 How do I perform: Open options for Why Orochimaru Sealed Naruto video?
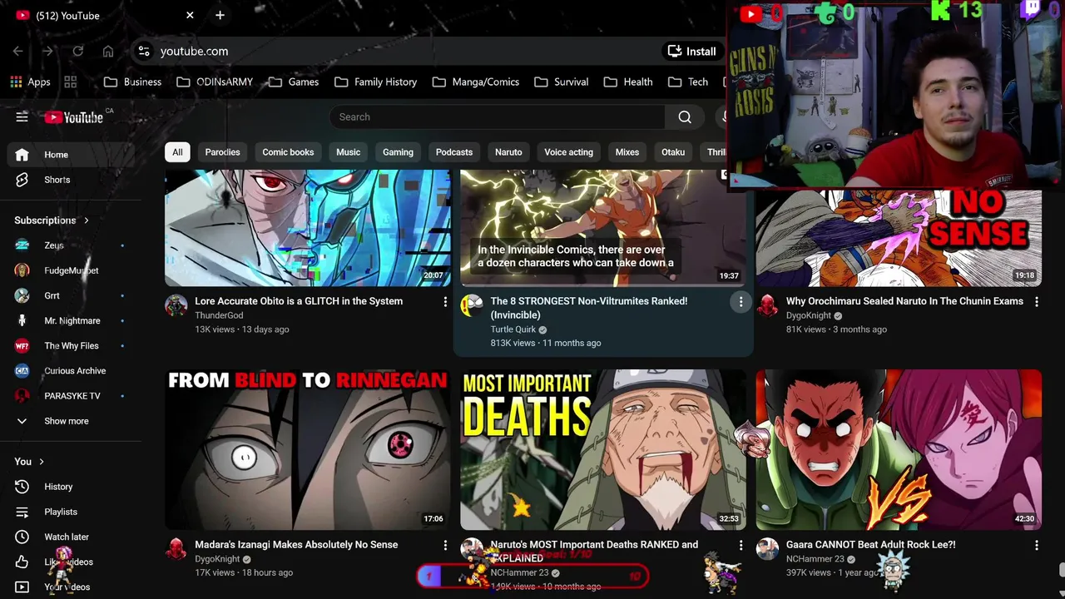point(1036,302)
